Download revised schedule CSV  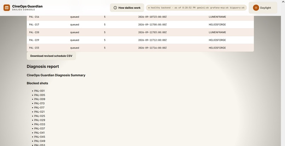click(51, 56)
